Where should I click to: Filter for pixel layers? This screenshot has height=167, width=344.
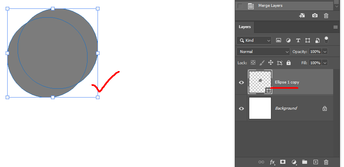click(x=279, y=41)
